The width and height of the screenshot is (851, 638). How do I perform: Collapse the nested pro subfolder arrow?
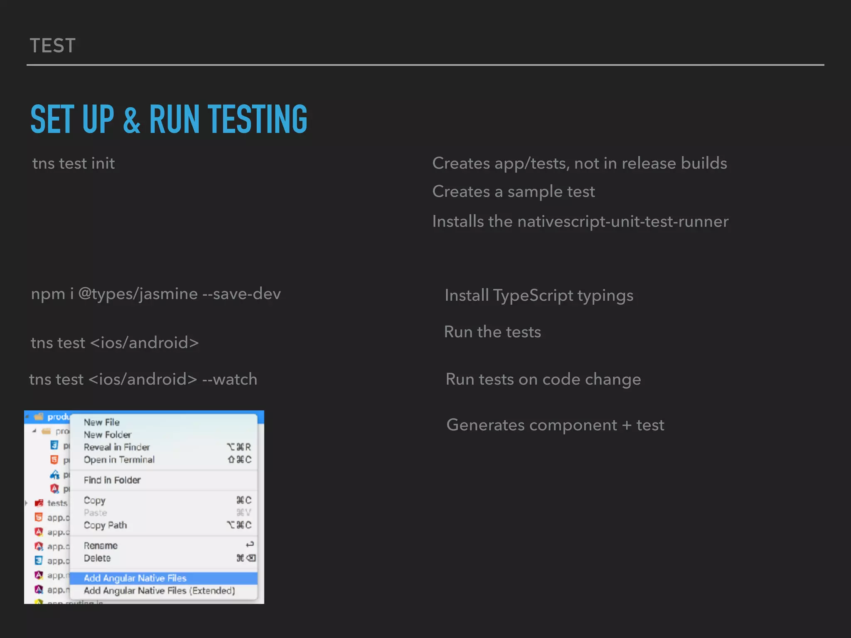[34, 431]
